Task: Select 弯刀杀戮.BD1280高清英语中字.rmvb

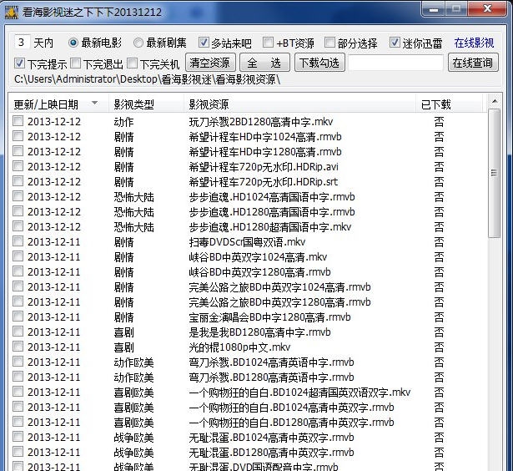Action: tap(271, 377)
